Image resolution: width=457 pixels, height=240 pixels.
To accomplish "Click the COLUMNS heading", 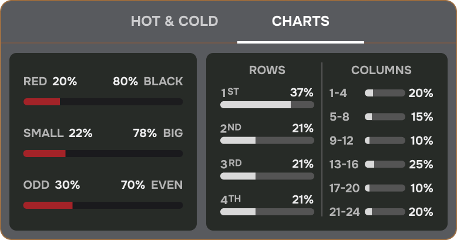I will tap(381, 70).
